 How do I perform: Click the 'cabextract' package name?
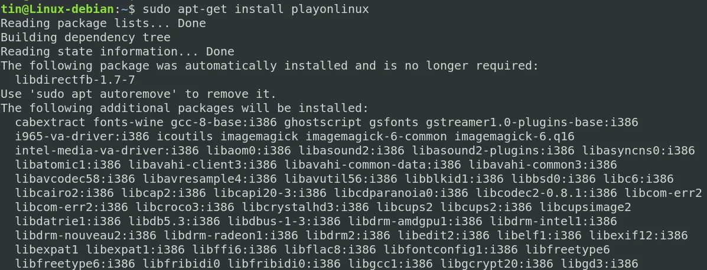pyautogui.click(x=50, y=122)
